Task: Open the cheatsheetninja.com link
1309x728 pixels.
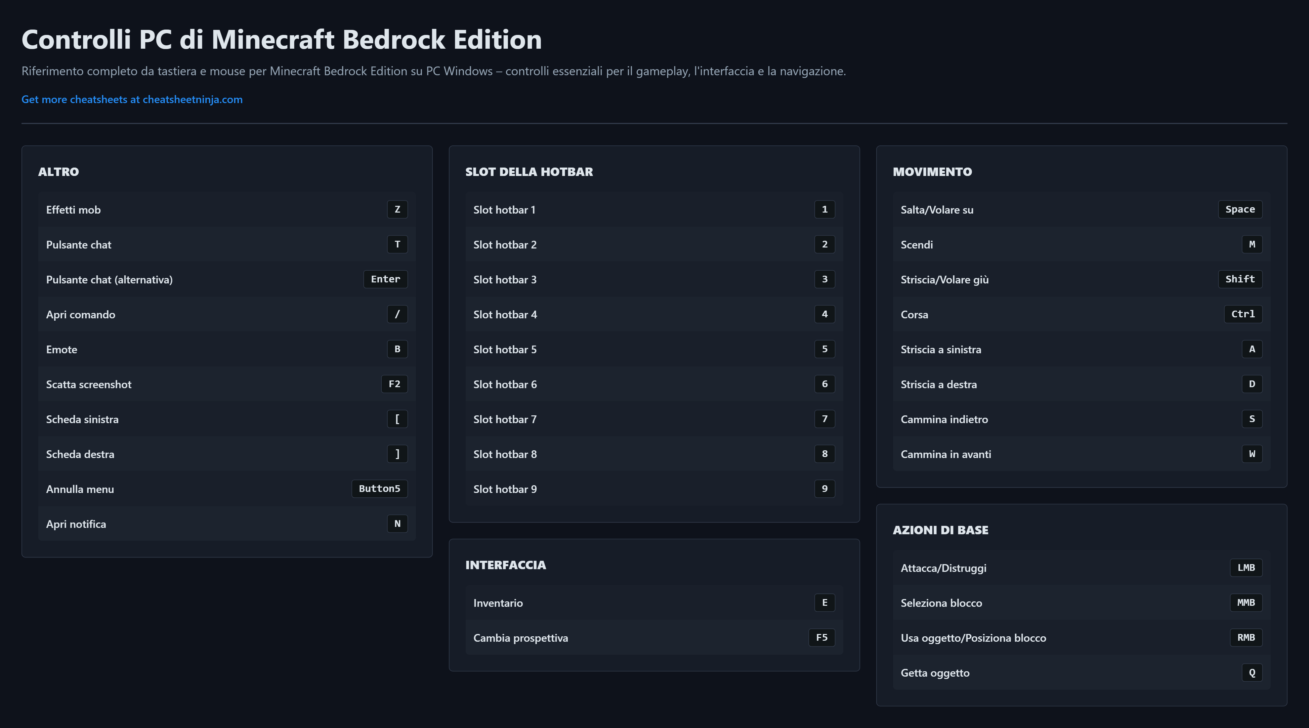Action: [x=132, y=100]
